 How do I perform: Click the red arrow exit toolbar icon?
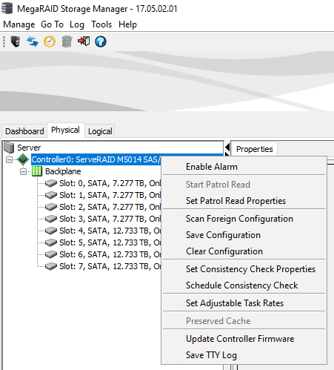point(84,41)
